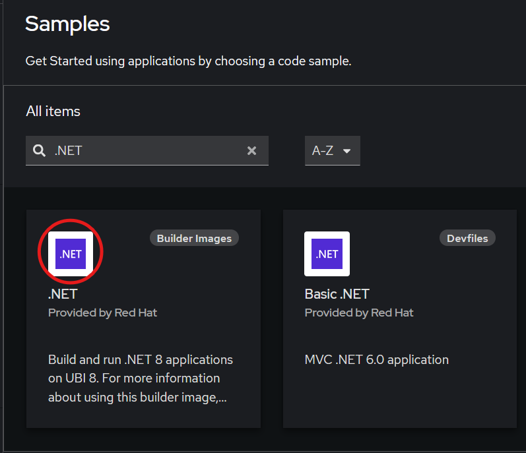Open the .NET sample title

63,294
